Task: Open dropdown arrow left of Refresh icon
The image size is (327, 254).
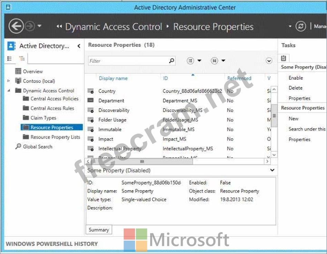Action: pyautogui.click(x=290, y=26)
